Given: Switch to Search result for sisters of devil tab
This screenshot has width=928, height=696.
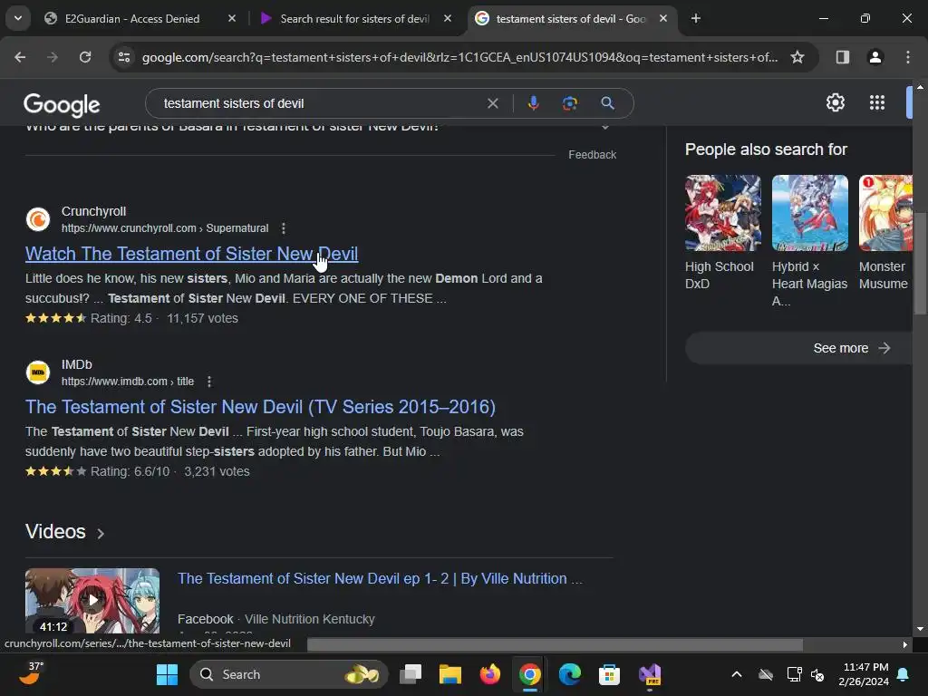Looking at the screenshot, I should point(355,19).
